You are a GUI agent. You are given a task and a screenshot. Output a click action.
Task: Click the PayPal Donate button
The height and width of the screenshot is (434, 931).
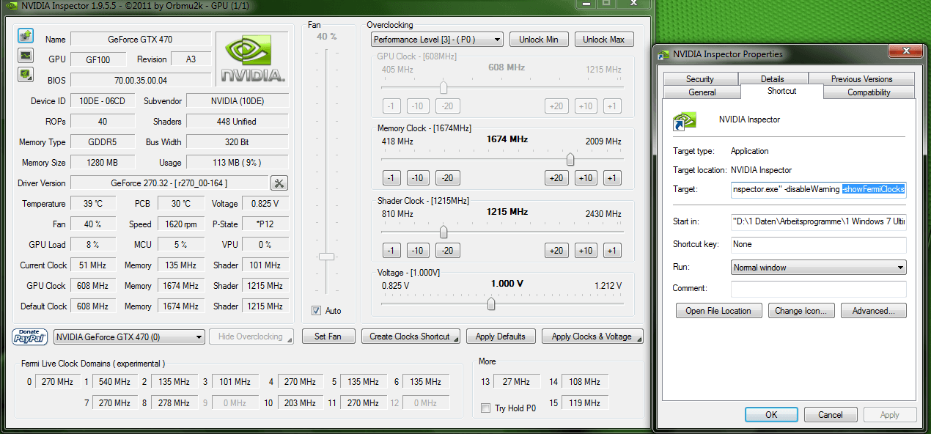pyautogui.click(x=30, y=336)
